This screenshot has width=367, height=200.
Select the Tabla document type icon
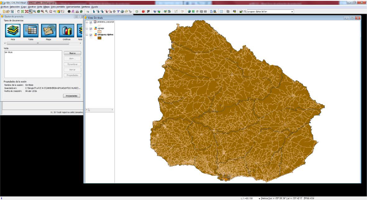(31, 31)
